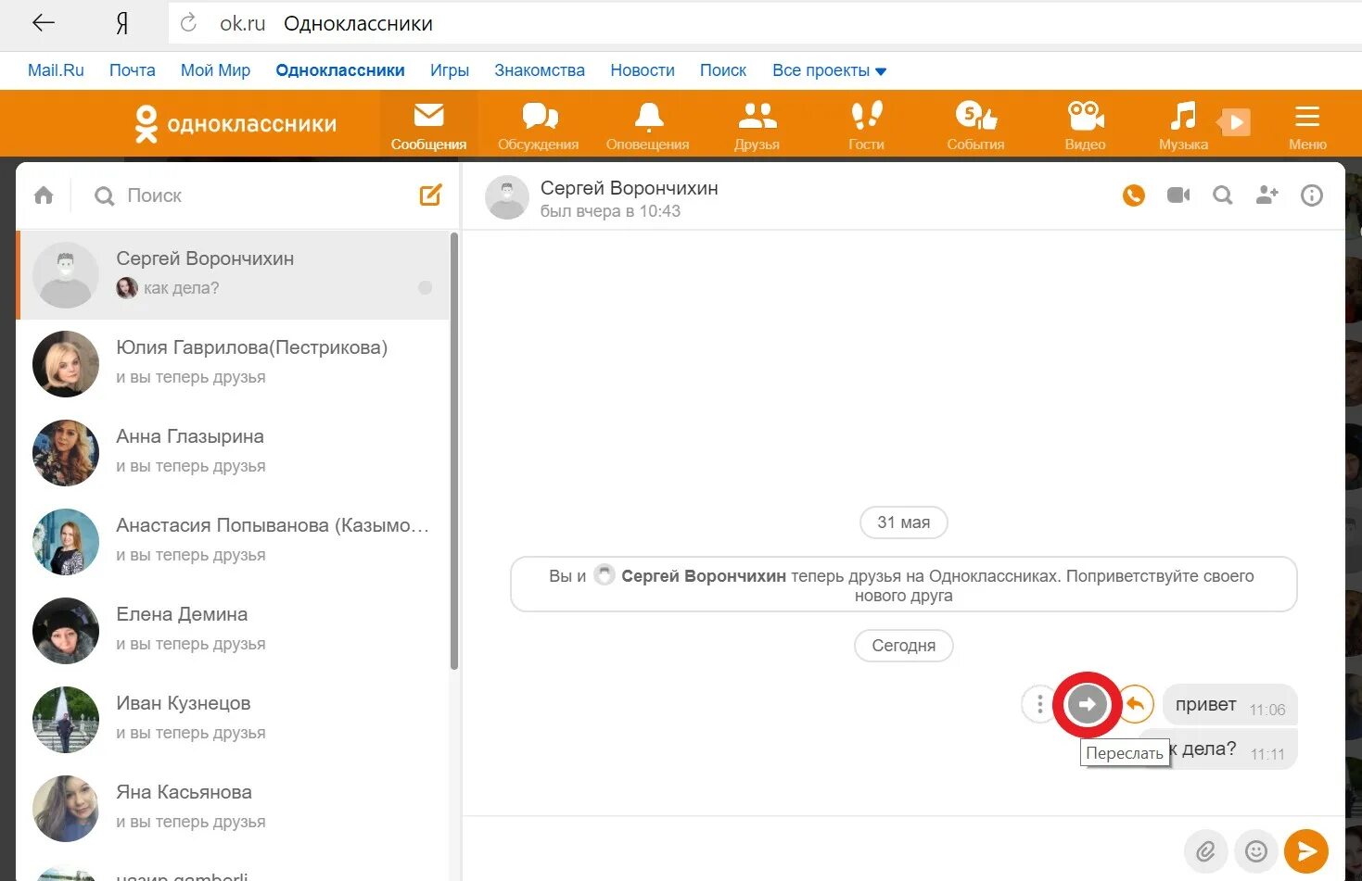Open the Анна Глазырина chat

click(x=233, y=453)
